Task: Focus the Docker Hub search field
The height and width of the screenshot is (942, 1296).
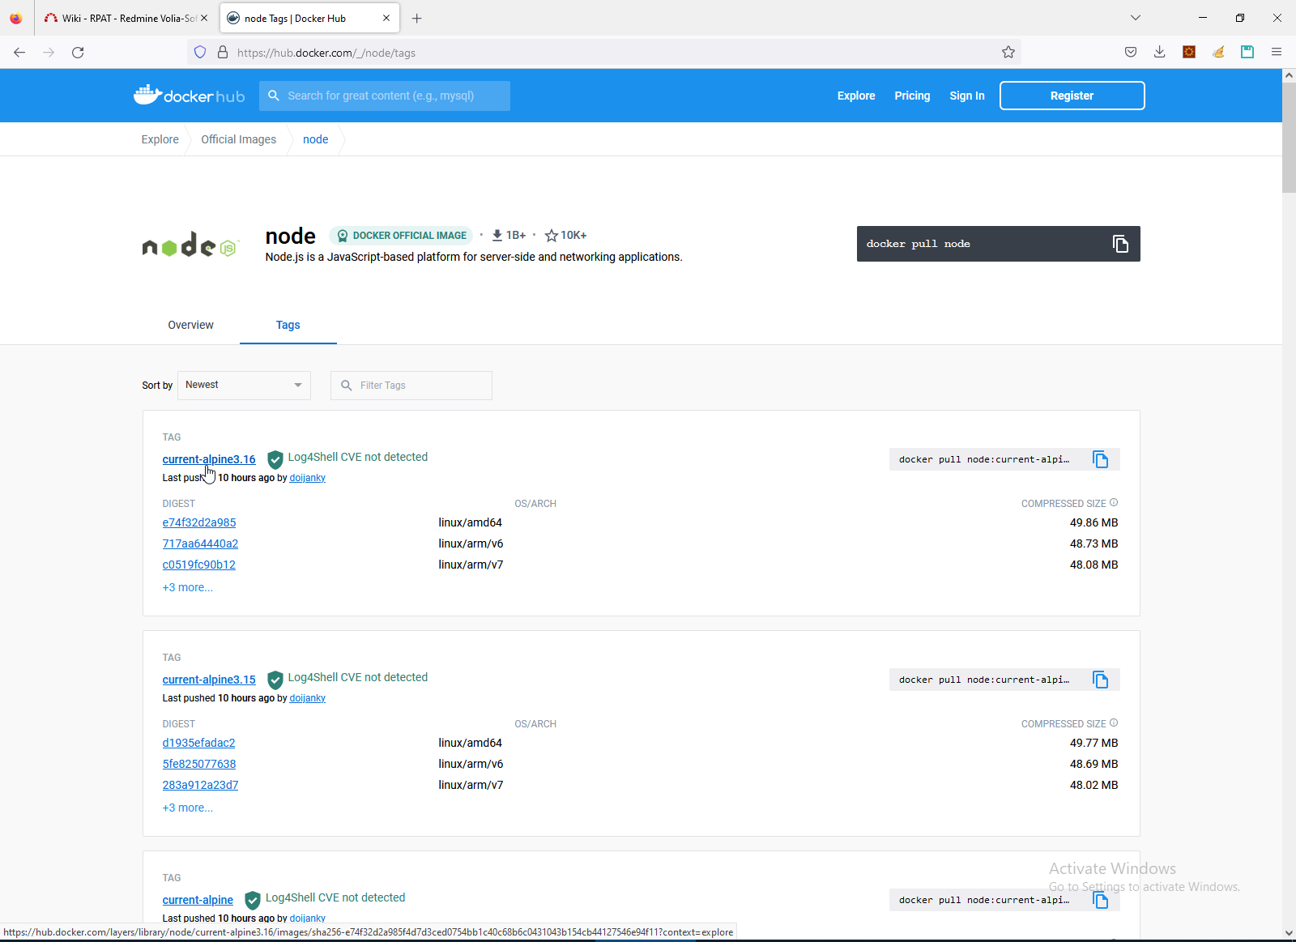Action: 385,96
